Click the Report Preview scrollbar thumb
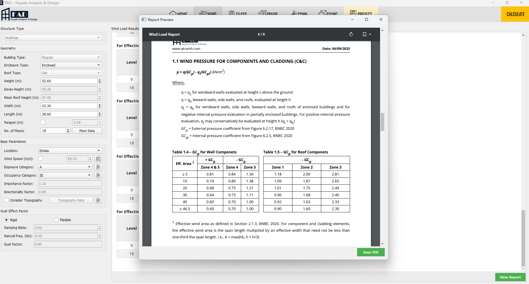Viewport: 529px width, 284px height. tap(382, 122)
